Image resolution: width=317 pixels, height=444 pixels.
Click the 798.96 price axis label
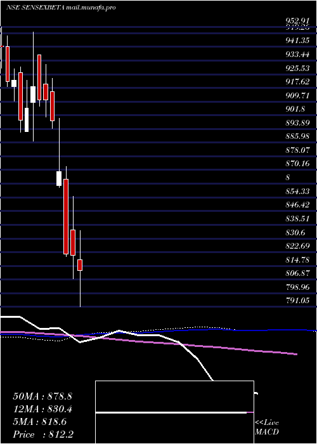[297, 287]
